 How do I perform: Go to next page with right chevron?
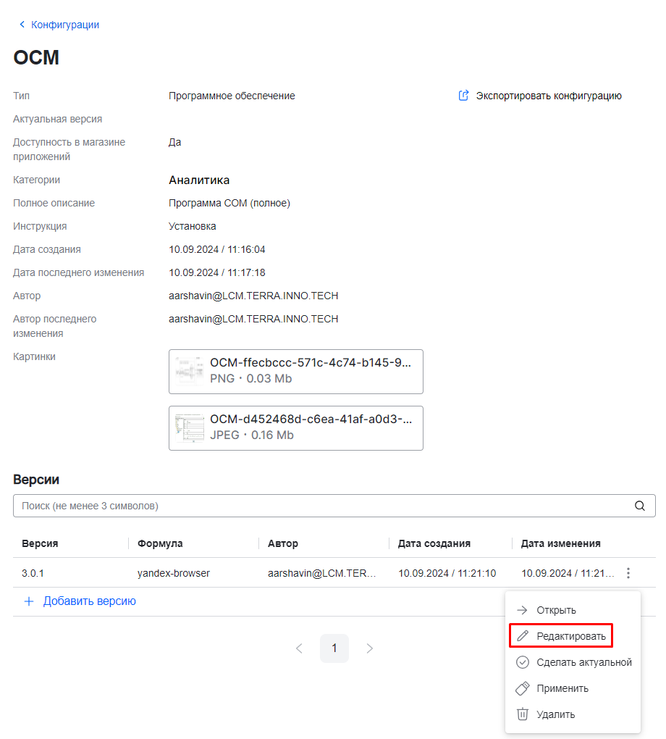point(370,648)
